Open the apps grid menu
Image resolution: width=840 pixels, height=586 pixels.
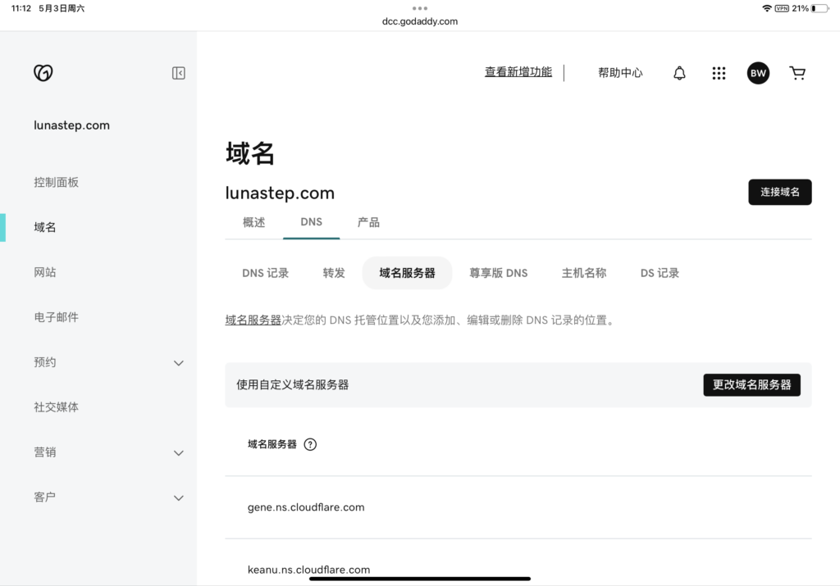(719, 73)
